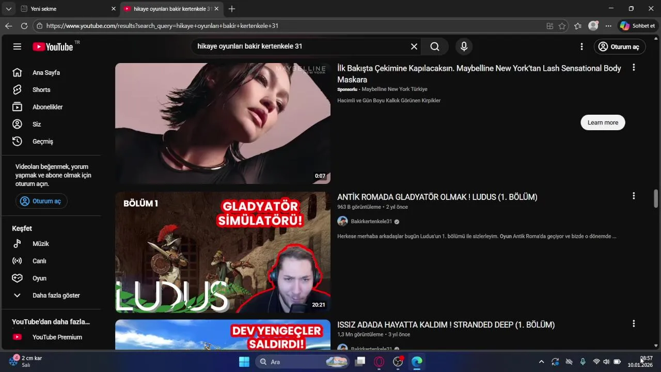Open weather widget 2 cm kar
Screen dimensions: 661x372
pos(26,361)
